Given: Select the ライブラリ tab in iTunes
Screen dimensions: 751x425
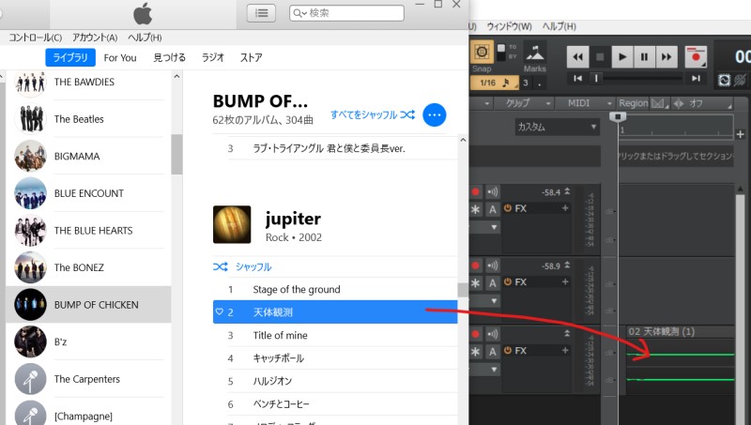Looking at the screenshot, I should pos(70,58).
